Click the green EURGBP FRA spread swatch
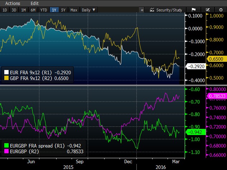Screen dimensions: 227x170 tap(6, 145)
